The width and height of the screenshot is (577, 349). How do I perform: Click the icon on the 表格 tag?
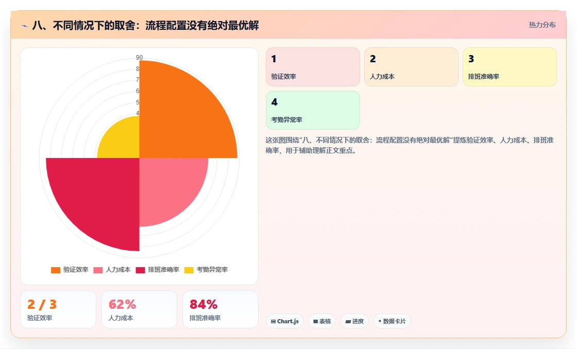click(315, 321)
